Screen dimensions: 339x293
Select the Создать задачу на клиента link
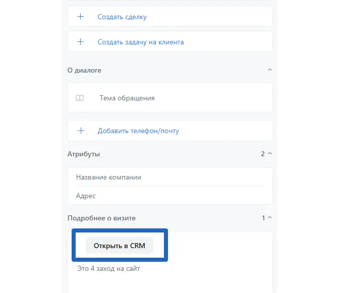pos(140,42)
